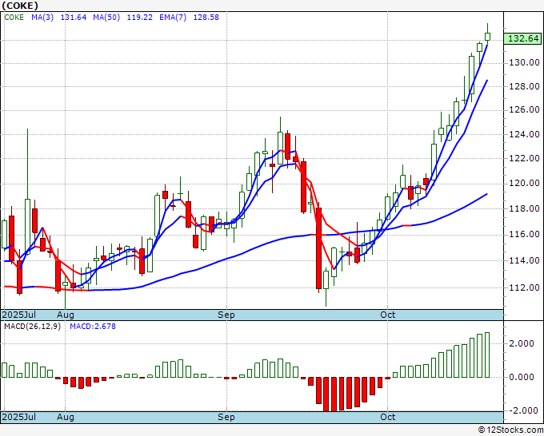Click the 122.00 price axis label

[x=524, y=159]
